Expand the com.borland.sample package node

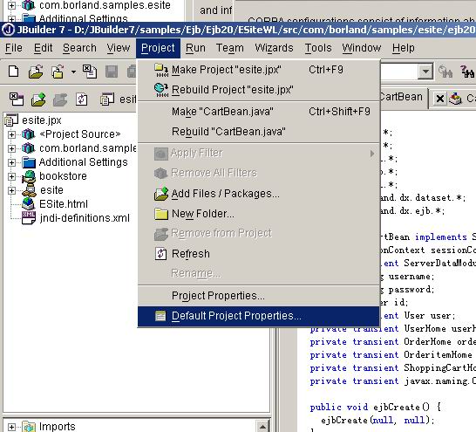[11, 148]
